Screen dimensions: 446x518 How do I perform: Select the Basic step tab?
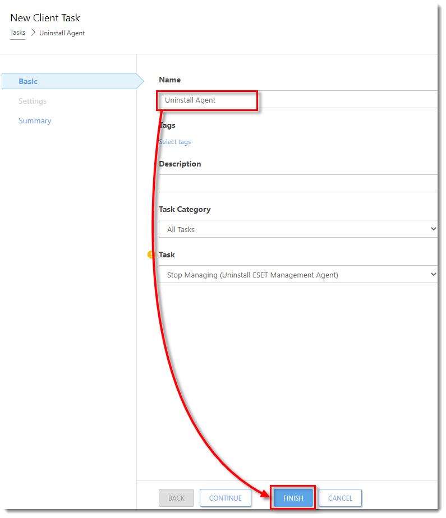73,81
